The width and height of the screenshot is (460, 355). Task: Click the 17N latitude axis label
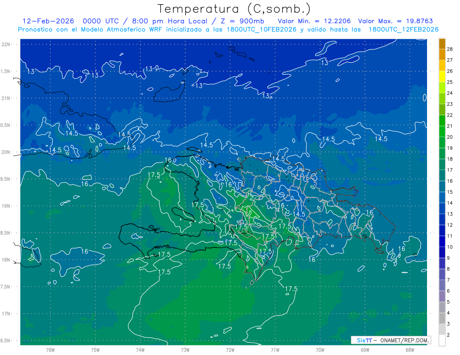click(x=6, y=314)
